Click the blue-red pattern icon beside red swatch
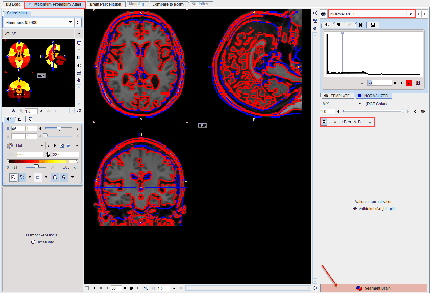The image size is (430, 293). [x=418, y=83]
